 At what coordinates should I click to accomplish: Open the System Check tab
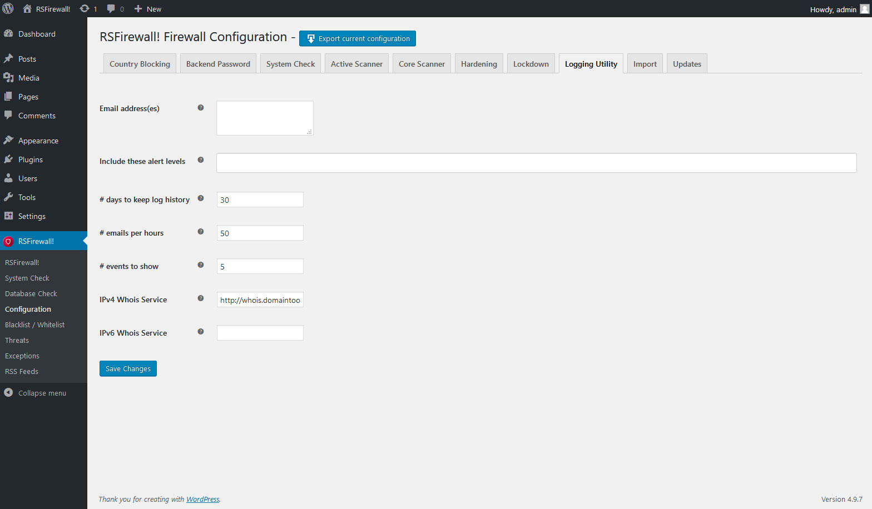pos(290,63)
